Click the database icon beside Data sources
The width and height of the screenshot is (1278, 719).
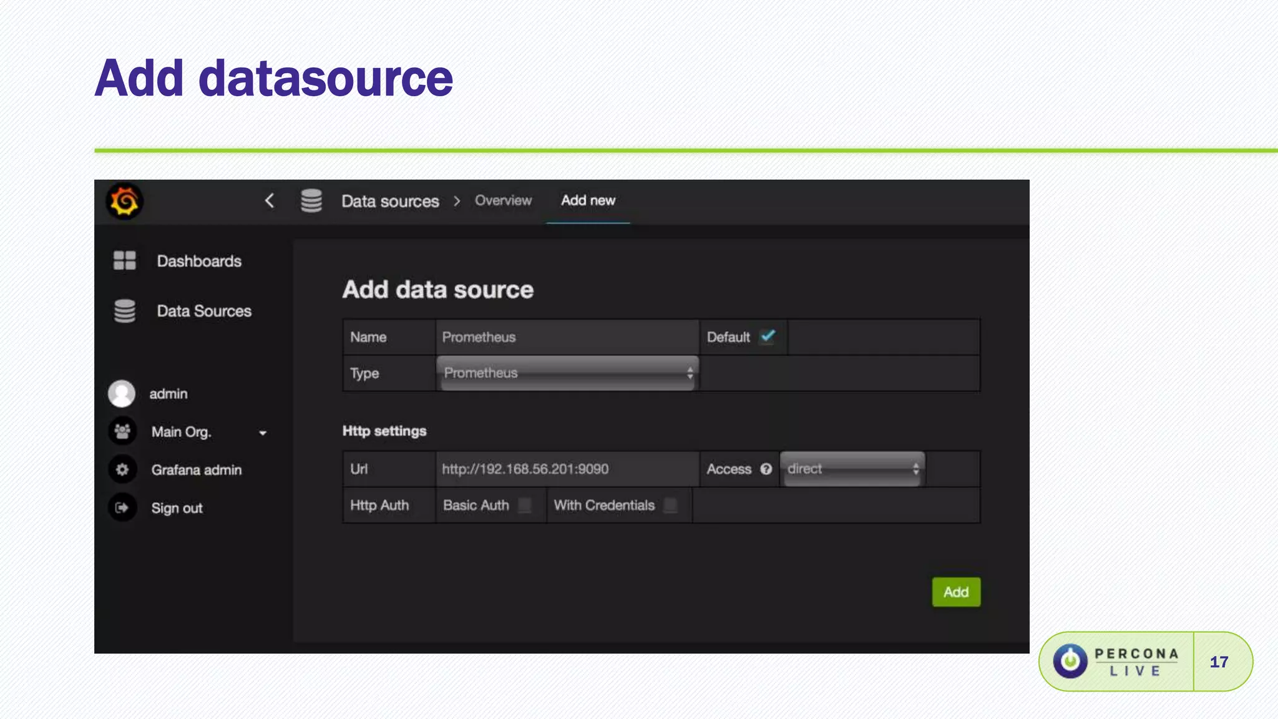(311, 201)
